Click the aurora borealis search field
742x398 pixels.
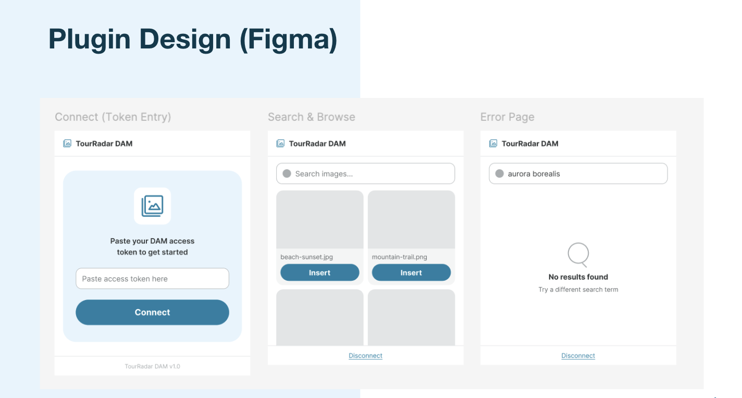tap(578, 173)
